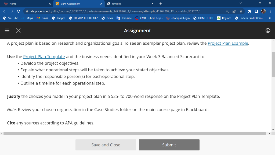This screenshot has height=155, width=275.
Task: Open the Chrome profile avatar
Action: [263, 11]
